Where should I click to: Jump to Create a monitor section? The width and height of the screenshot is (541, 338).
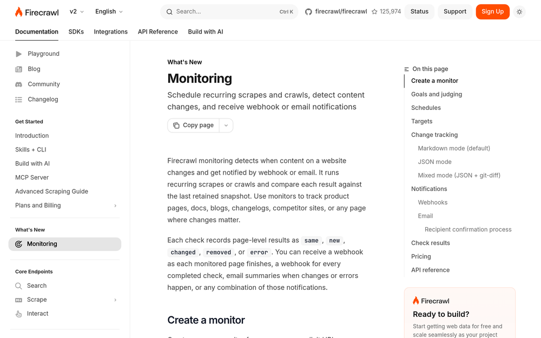tap(434, 81)
